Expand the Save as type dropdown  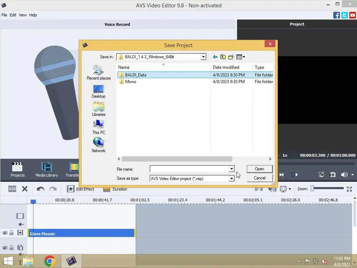231,178
